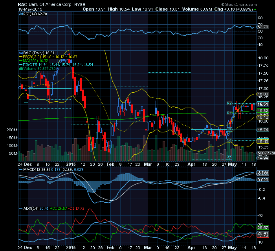Click the green MA(200) legend swatch

[21, 61]
